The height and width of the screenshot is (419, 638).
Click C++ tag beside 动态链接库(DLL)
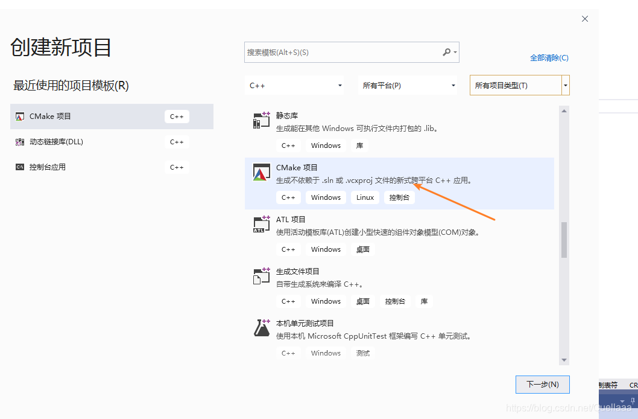[x=177, y=142]
